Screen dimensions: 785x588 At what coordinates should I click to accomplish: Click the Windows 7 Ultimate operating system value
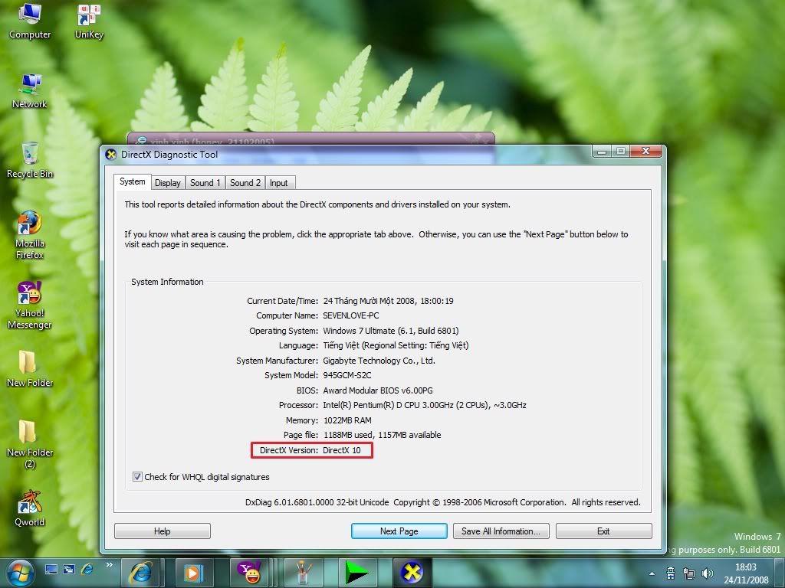click(391, 331)
